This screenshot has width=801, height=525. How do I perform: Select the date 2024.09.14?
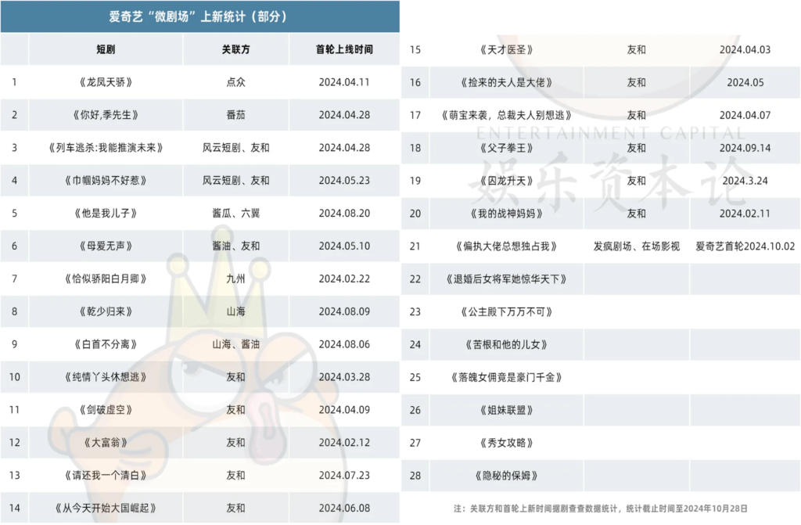745,148
